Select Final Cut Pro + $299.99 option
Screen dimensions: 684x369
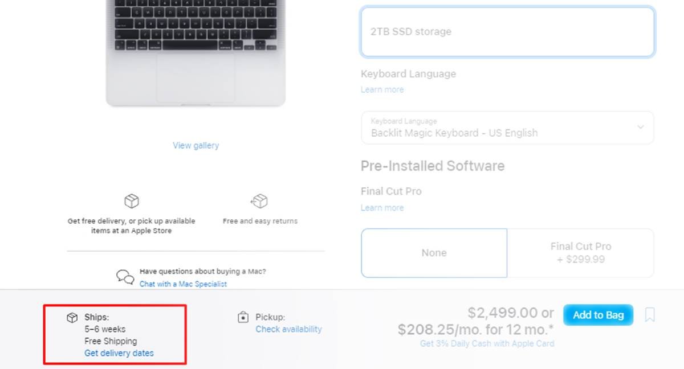coord(581,253)
